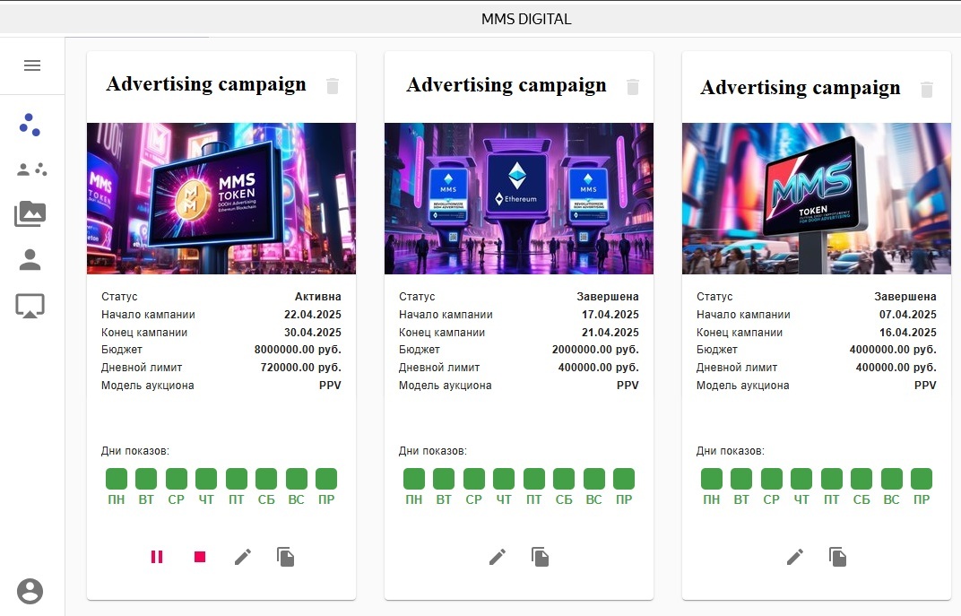Pause the active campaign
The width and height of the screenshot is (961, 616).
[x=157, y=557]
